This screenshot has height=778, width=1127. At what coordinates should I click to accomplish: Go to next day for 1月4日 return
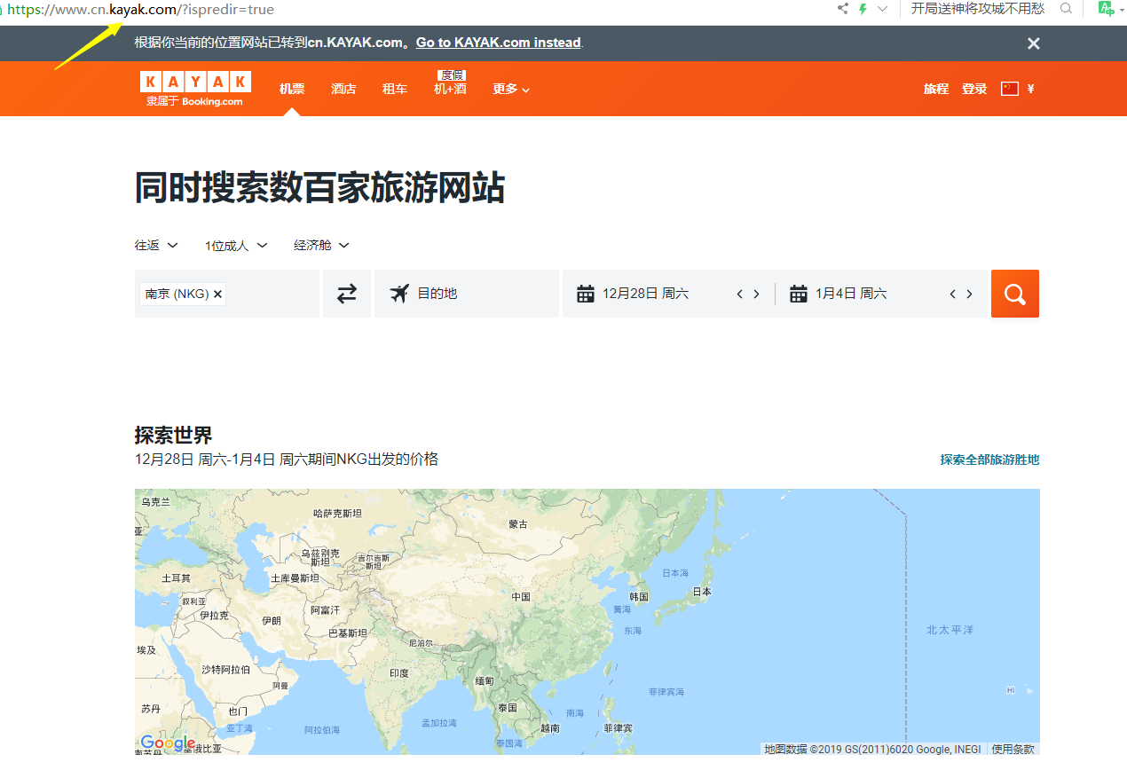pyautogui.click(x=969, y=295)
